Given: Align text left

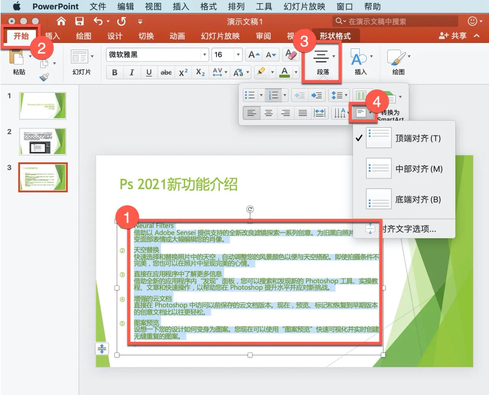Looking at the screenshot, I should [x=251, y=113].
